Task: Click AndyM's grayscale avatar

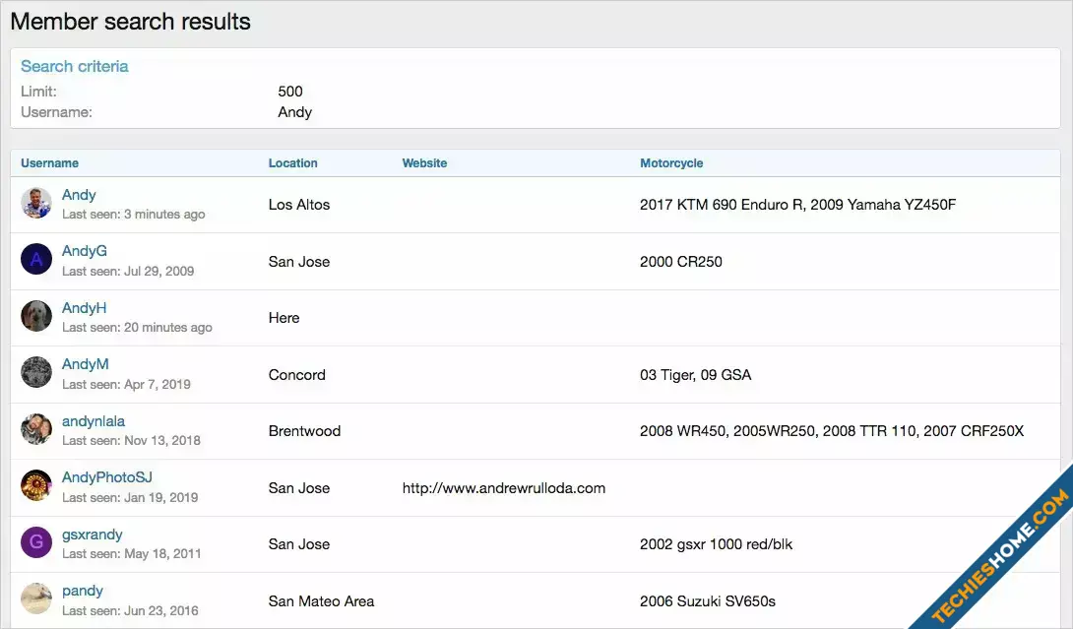Action: pyautogui.click(x=36, y=373)
